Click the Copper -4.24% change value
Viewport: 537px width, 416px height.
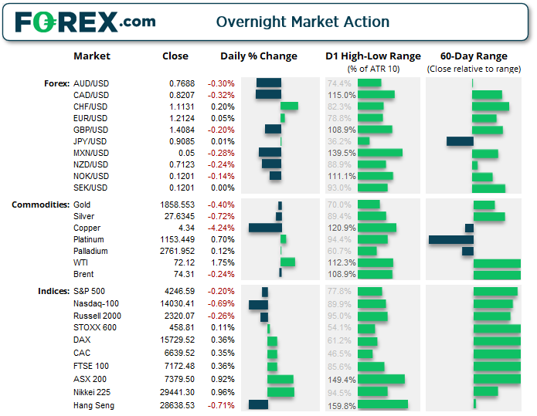(x=223, y=228)
